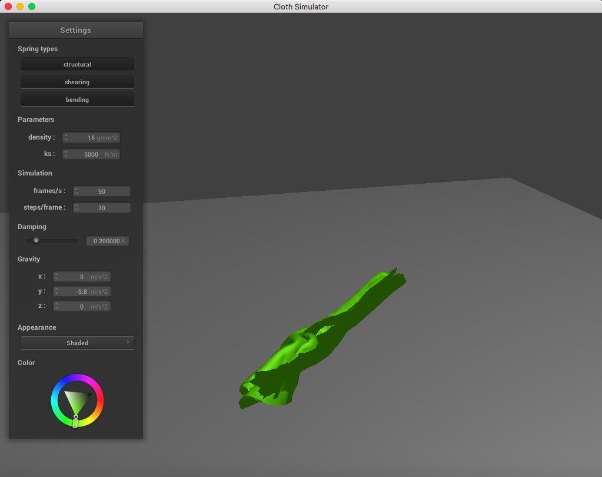Click the frames/s stepper arrows
Viewport: 602px width, 477px height.
pos(77,191)
